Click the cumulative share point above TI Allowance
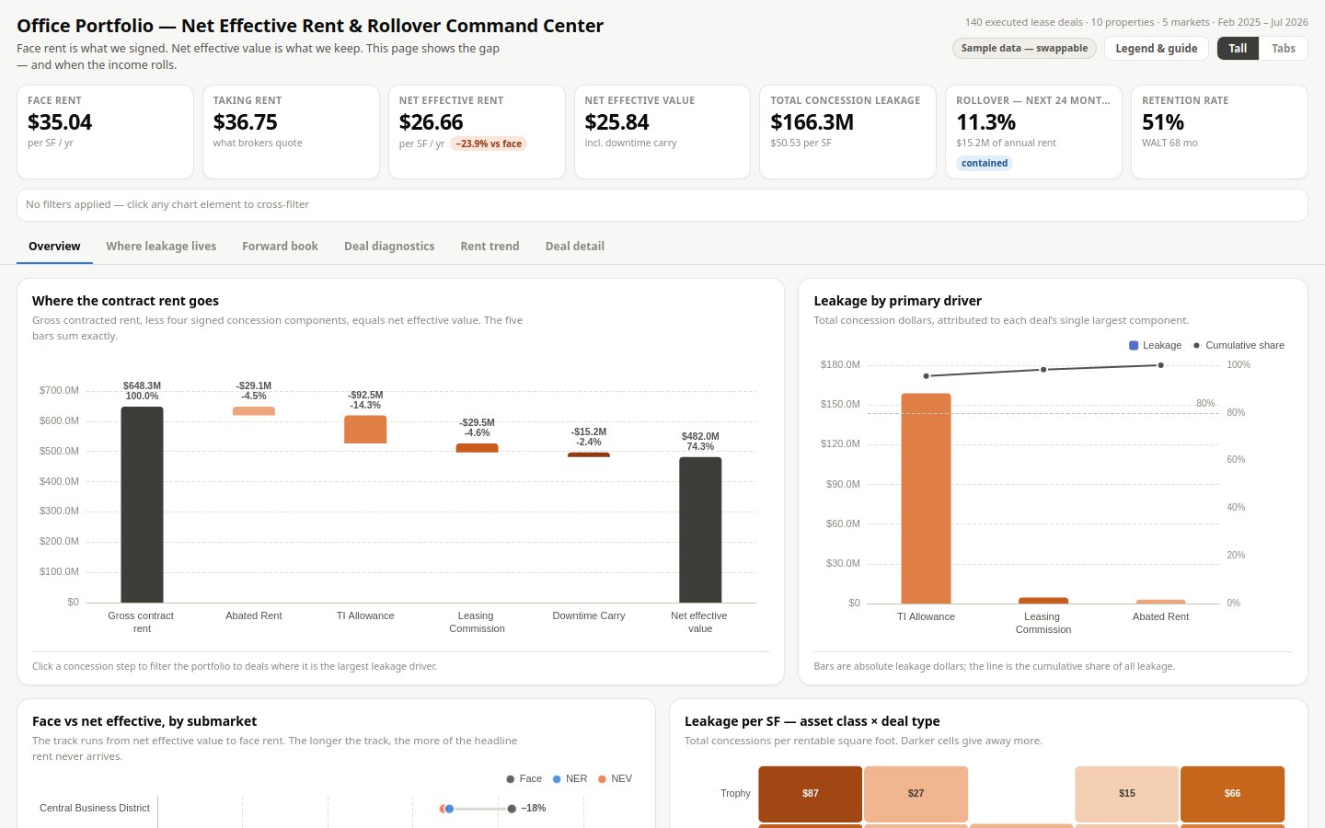This screenshot has height=828, width=1325. 926,375
